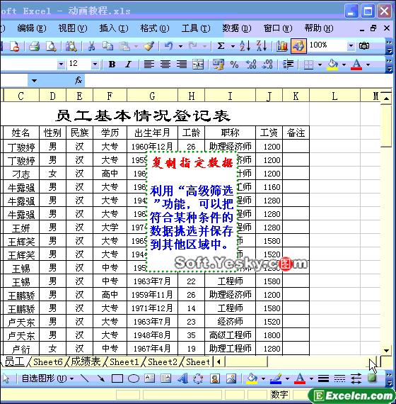Screen dimensions: 396x404
Task: Click Increase Decimal icon
Action: pyautogui.click(x=251, y=64)
